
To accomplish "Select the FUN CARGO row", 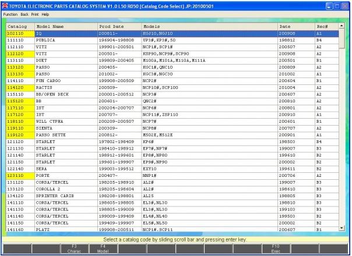I will (173, 81).
